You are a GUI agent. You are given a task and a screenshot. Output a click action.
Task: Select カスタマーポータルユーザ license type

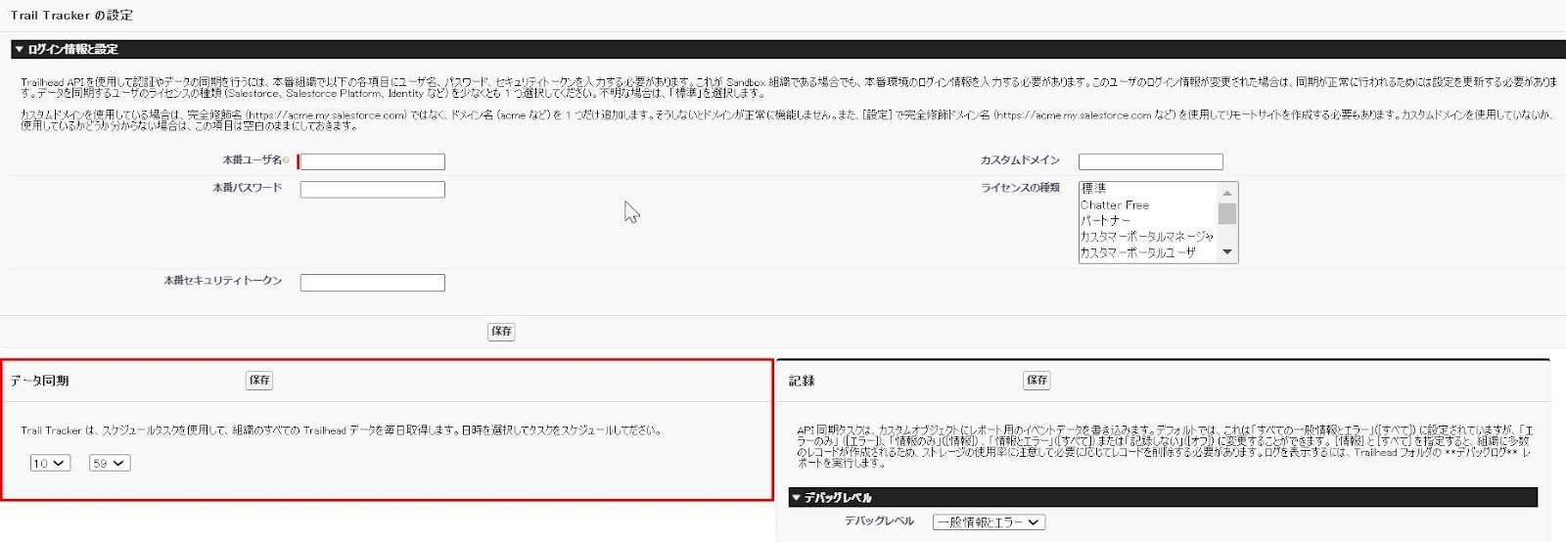(x=1147, y=252)
